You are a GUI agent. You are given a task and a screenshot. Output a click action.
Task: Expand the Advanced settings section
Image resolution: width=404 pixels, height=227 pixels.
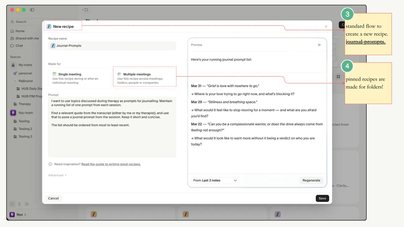point(57,175)
